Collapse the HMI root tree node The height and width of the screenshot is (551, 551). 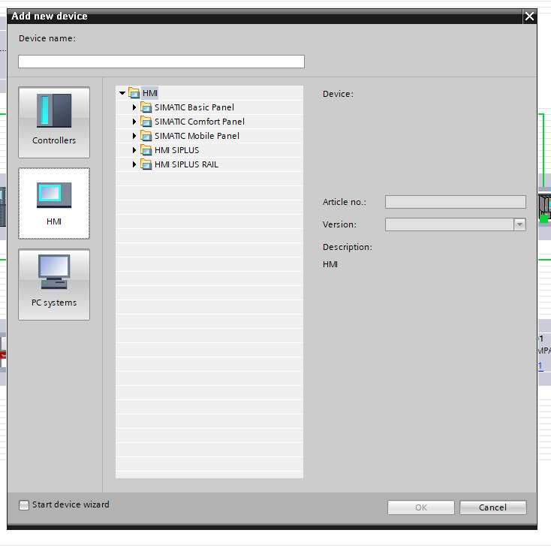(122, 93)
